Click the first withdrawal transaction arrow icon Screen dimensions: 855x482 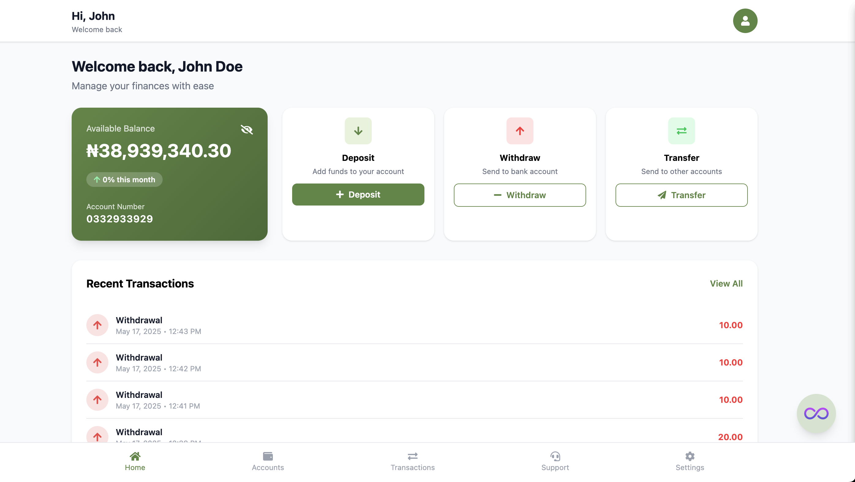pyautogui.click(x=97, y=325)
